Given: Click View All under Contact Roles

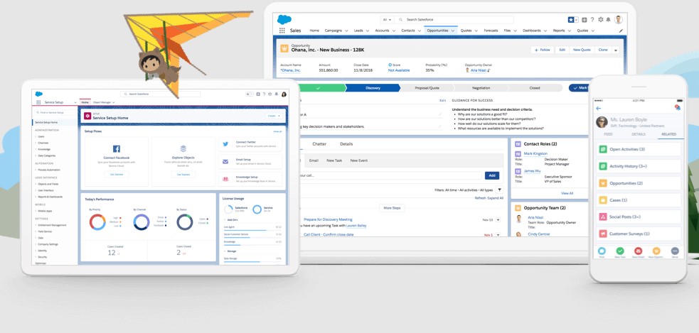Looking at the screenshot, I should click(567, 193).
